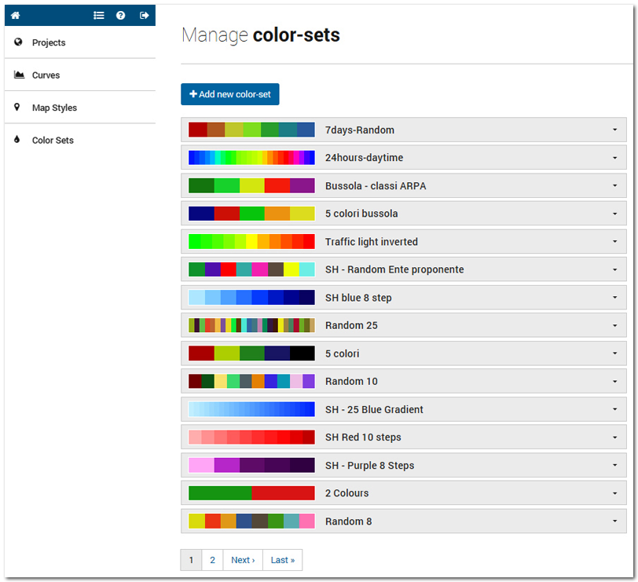
Task: Click the 5 colori bussola color strip
Action: coord(251,214)
